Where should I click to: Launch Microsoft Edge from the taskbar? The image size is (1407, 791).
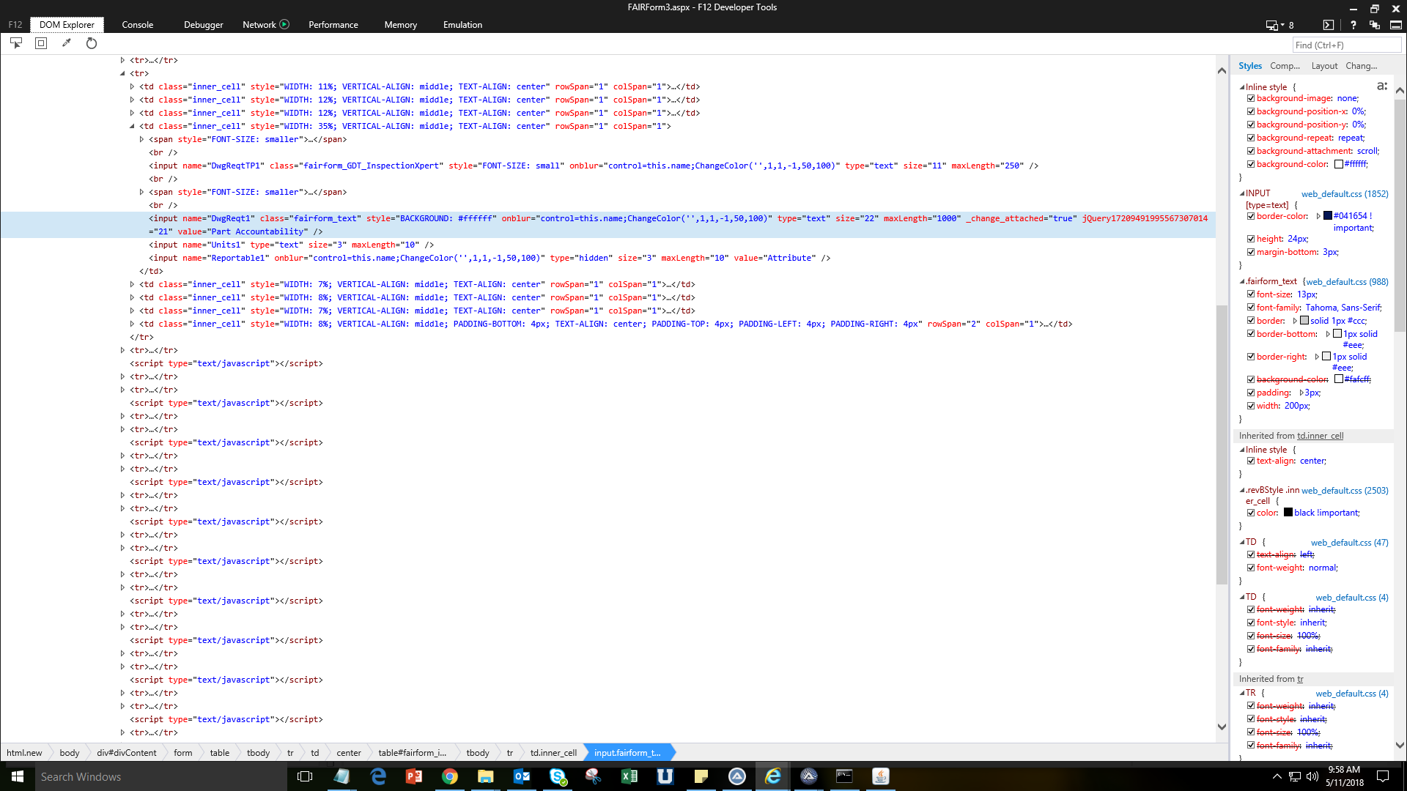tap(378, 776)
